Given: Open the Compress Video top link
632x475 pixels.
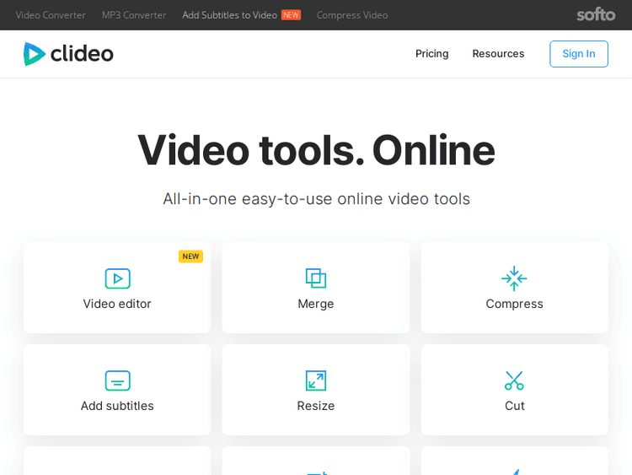Looking at the screenshot, I should click(x=352, y=15).
